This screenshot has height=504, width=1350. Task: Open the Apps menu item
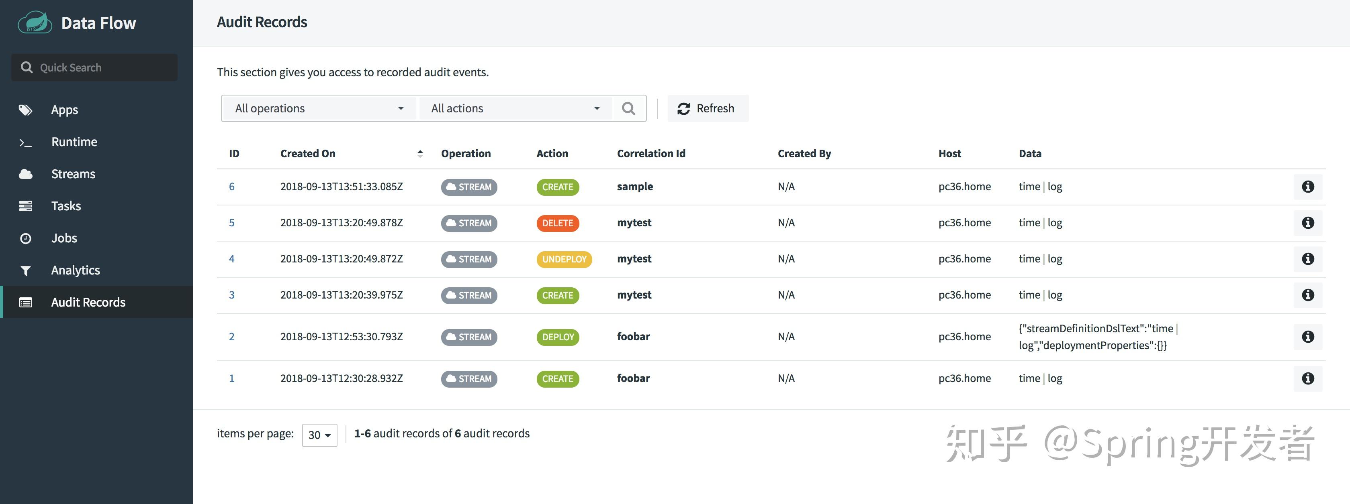(64, 110)
